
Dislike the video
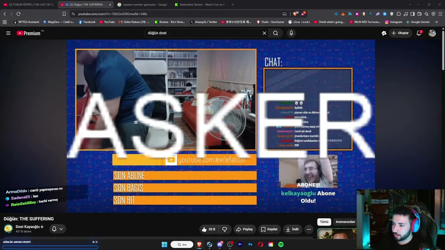point(225,229)
